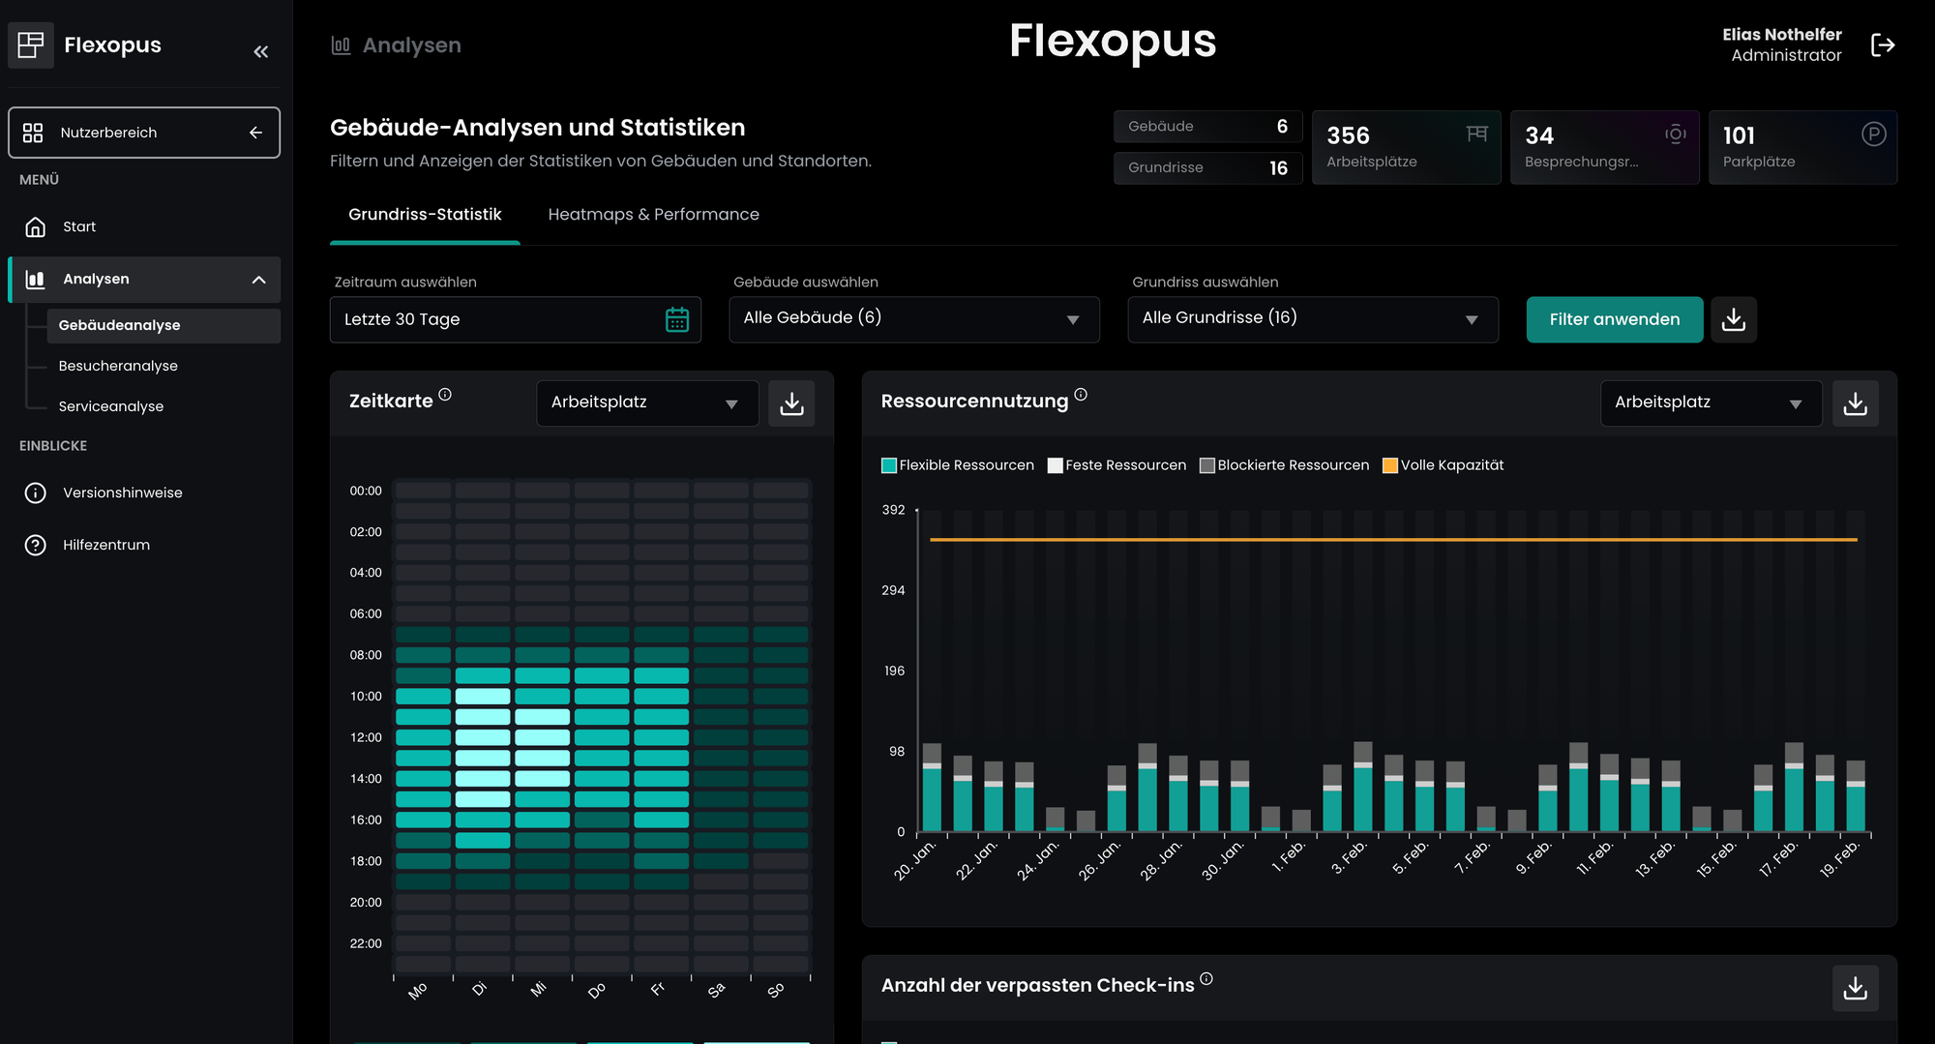Click the 356 Arbeitsplätze stat card
This screenshot has width=1935, height=1044.
(x=1405, y=147)
